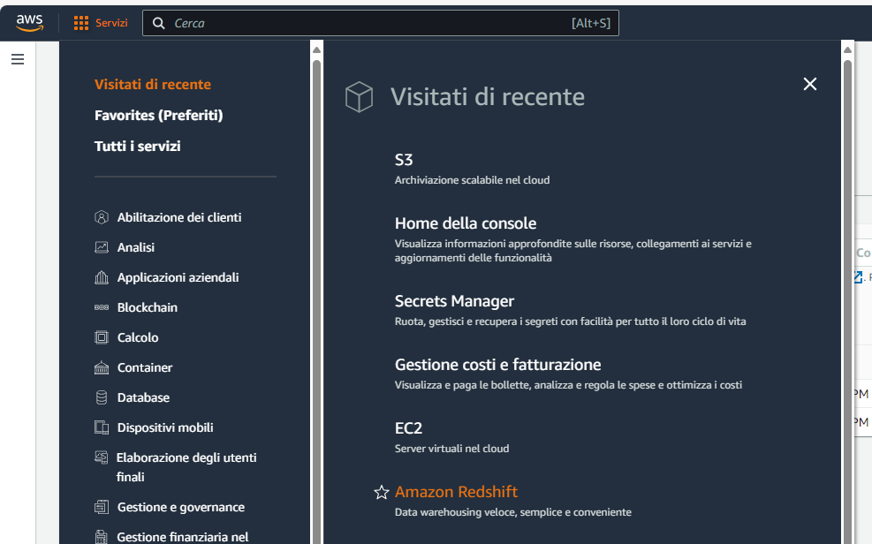Open Secrets Manager service

[454, 301]
